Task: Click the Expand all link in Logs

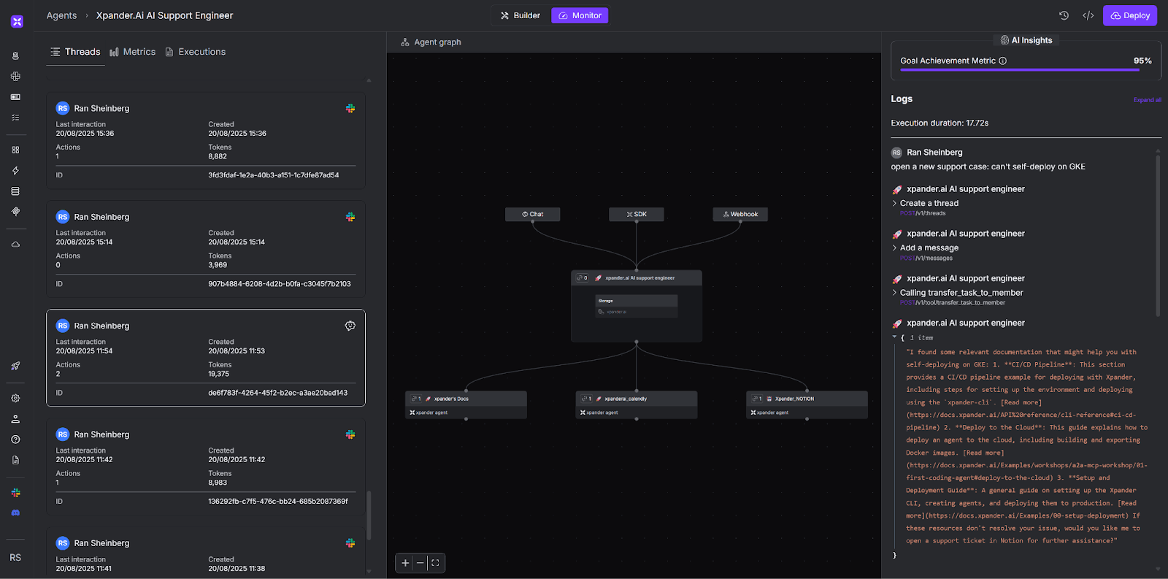Action: point(1147,100)
